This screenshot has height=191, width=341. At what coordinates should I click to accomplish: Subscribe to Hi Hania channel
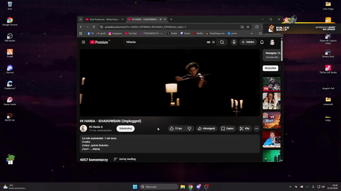125,128
